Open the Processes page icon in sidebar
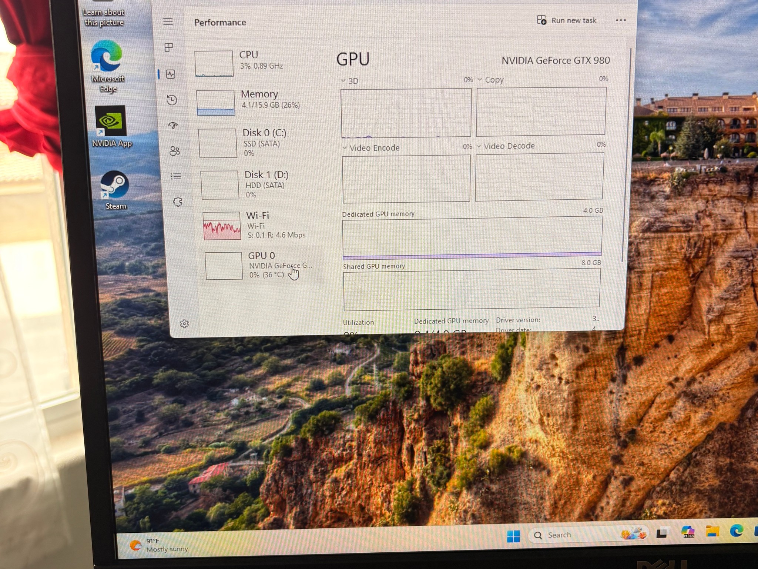Viewport: 758px width, 569px height. pos(169,47)
